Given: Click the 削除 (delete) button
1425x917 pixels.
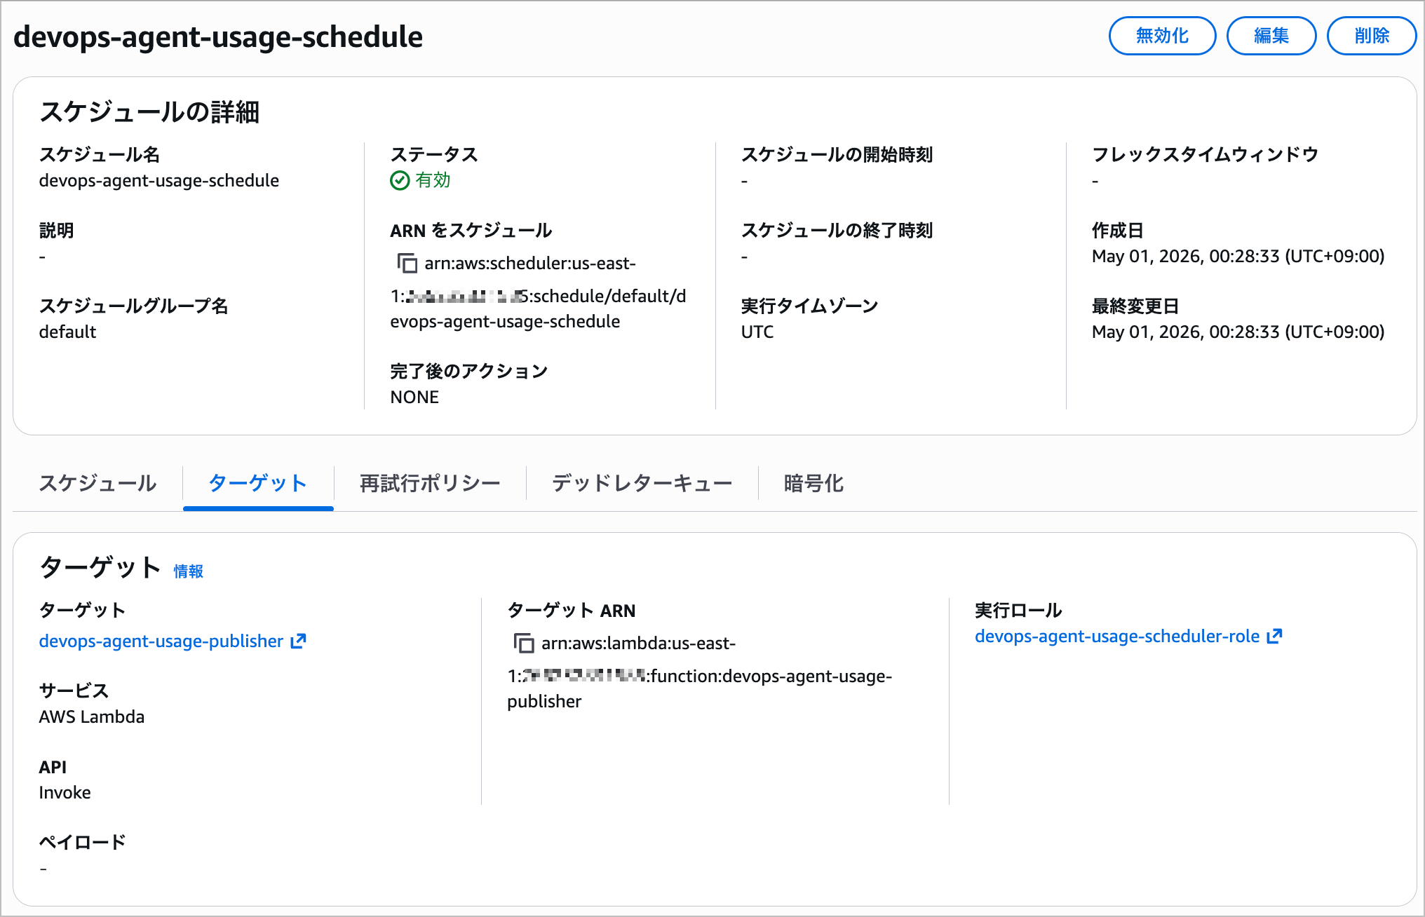Looking at the screenshot, I should [1371, 36].
